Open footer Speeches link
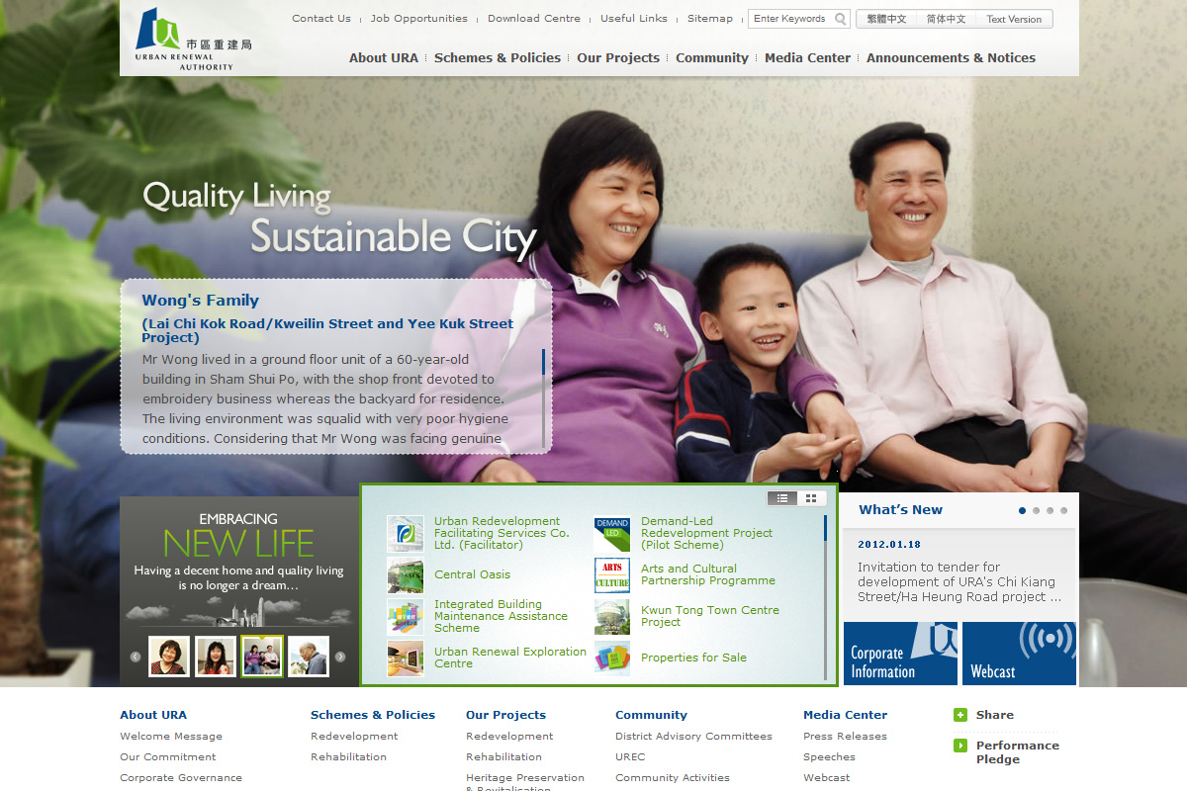1187x791 pixels. tap(829, 757)
